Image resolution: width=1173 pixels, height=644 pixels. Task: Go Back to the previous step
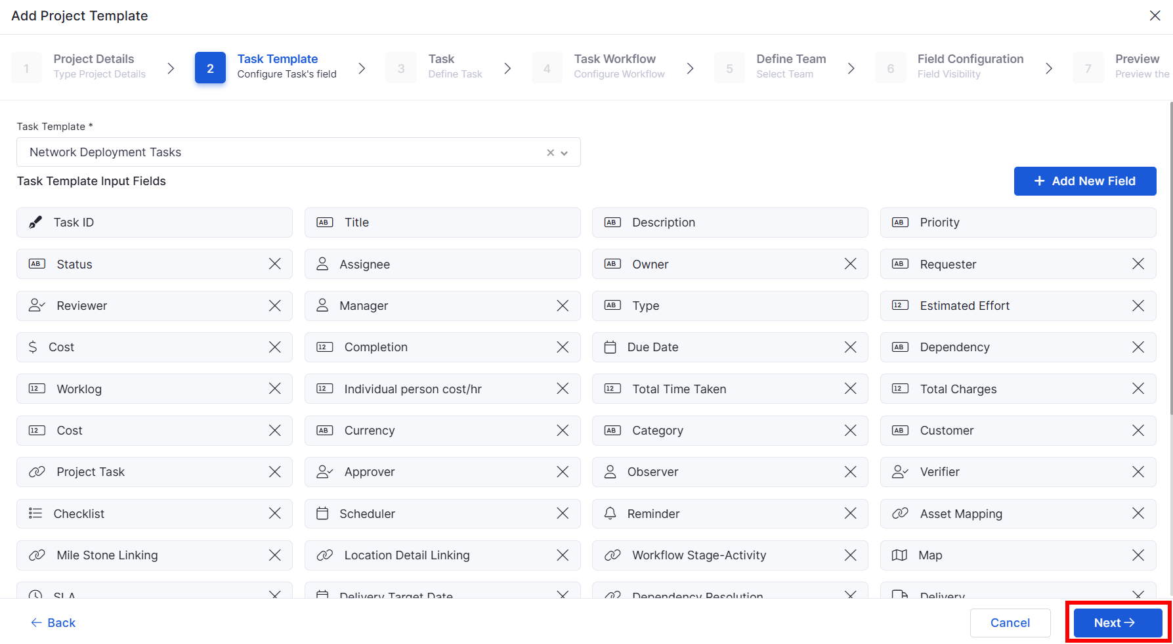53,623
